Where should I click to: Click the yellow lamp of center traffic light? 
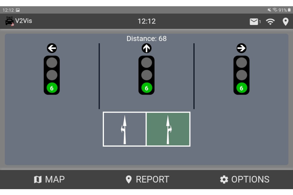coord(146,75)
